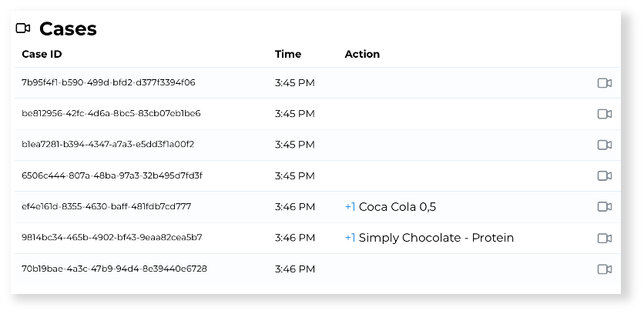Select case ID ef4e161d-8355-4630-baff-481fdb7cd777
This screenshot has height=314, width=644.
click(x=106, y=206)
